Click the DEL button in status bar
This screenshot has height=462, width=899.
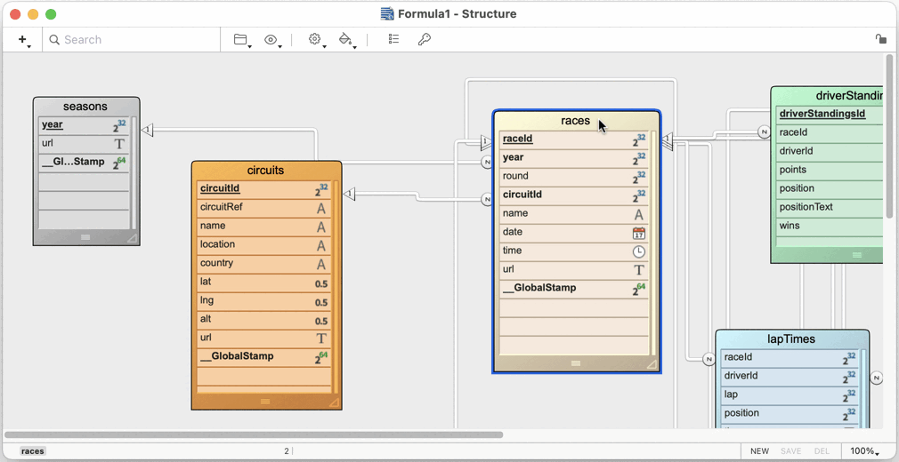coord(821,451)
